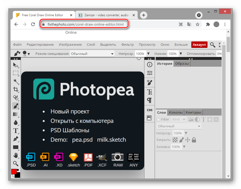Viewport: 241px width, 189px height.
Task: Switch to the Образы tab
Action: [182, 64]
